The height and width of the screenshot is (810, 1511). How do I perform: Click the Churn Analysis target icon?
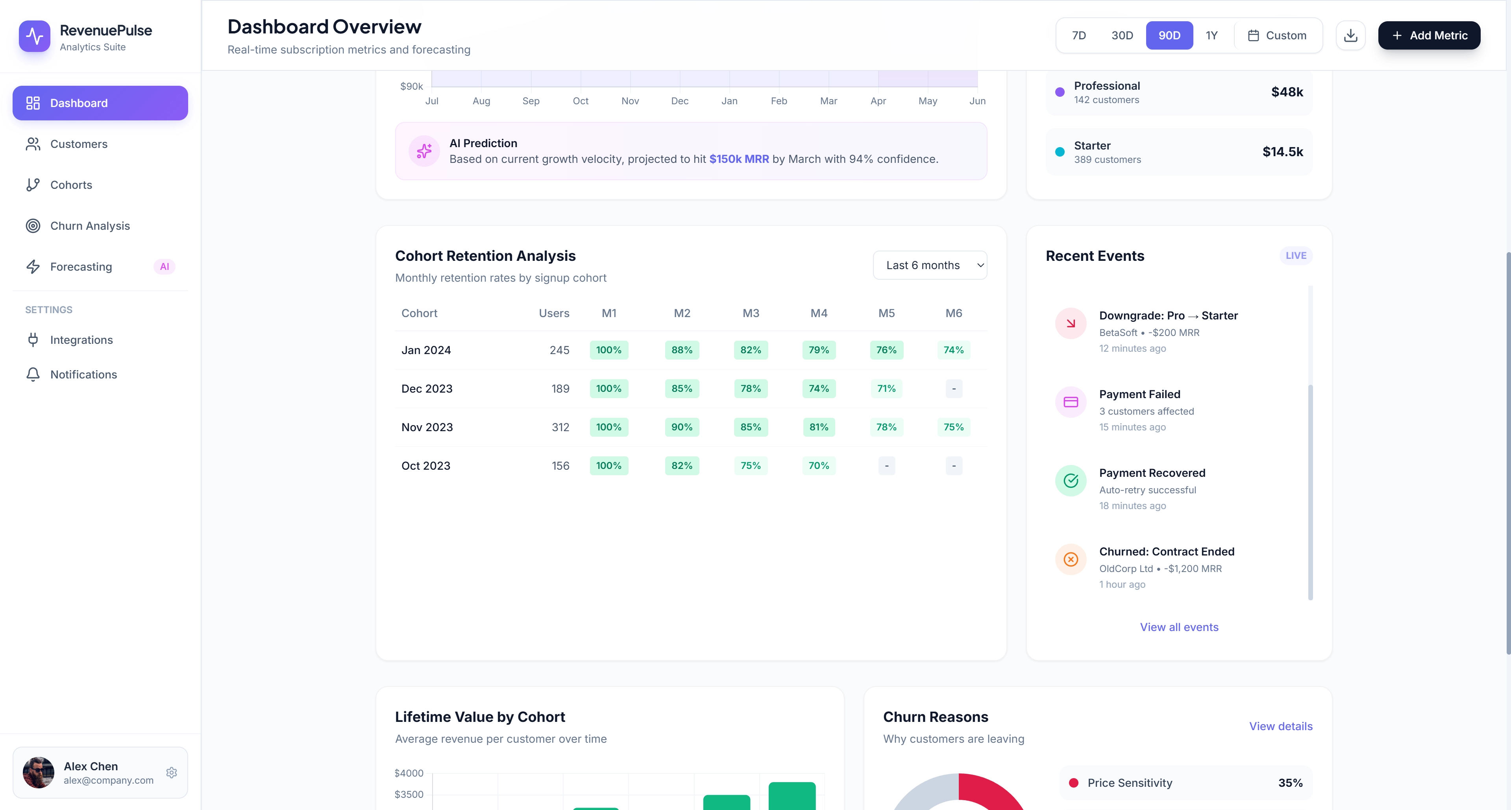[33, 226]
